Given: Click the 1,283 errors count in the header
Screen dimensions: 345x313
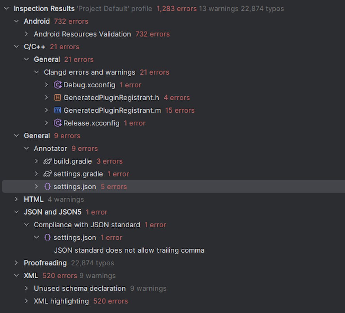Looking at the screenshot, I should [176, 9].
